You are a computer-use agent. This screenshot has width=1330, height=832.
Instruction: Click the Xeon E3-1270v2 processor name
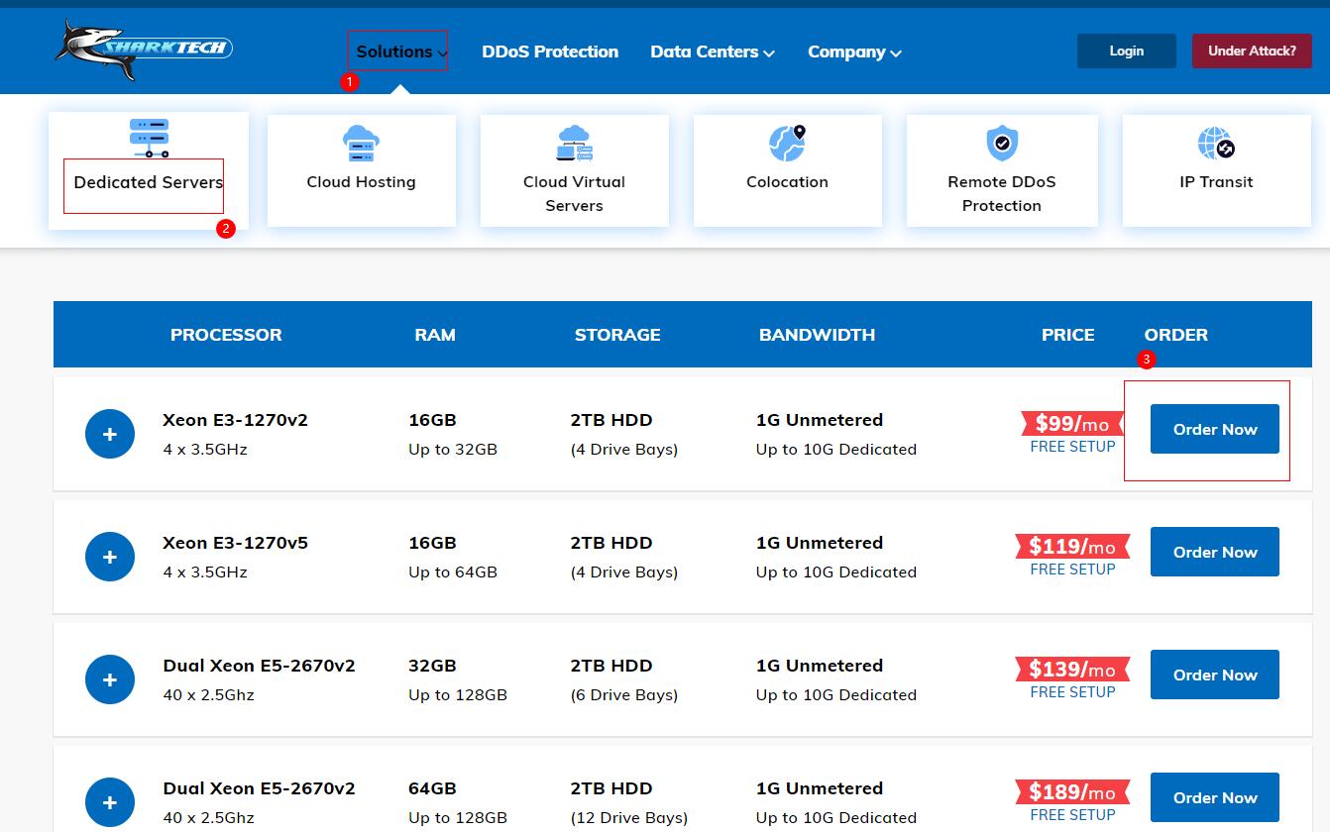(236, 420)
